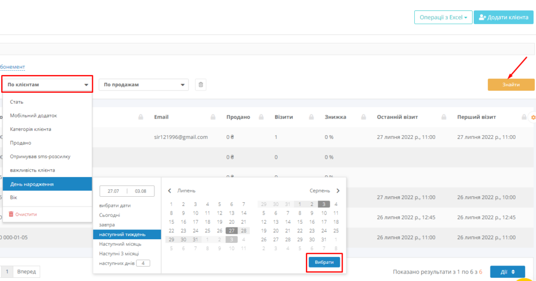
Task: Click the наступних днів number field
Action: pos(143,263)
